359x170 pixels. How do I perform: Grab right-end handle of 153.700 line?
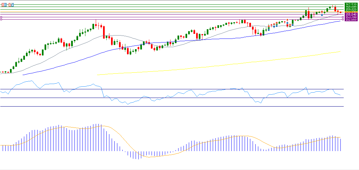coord(343,17)
